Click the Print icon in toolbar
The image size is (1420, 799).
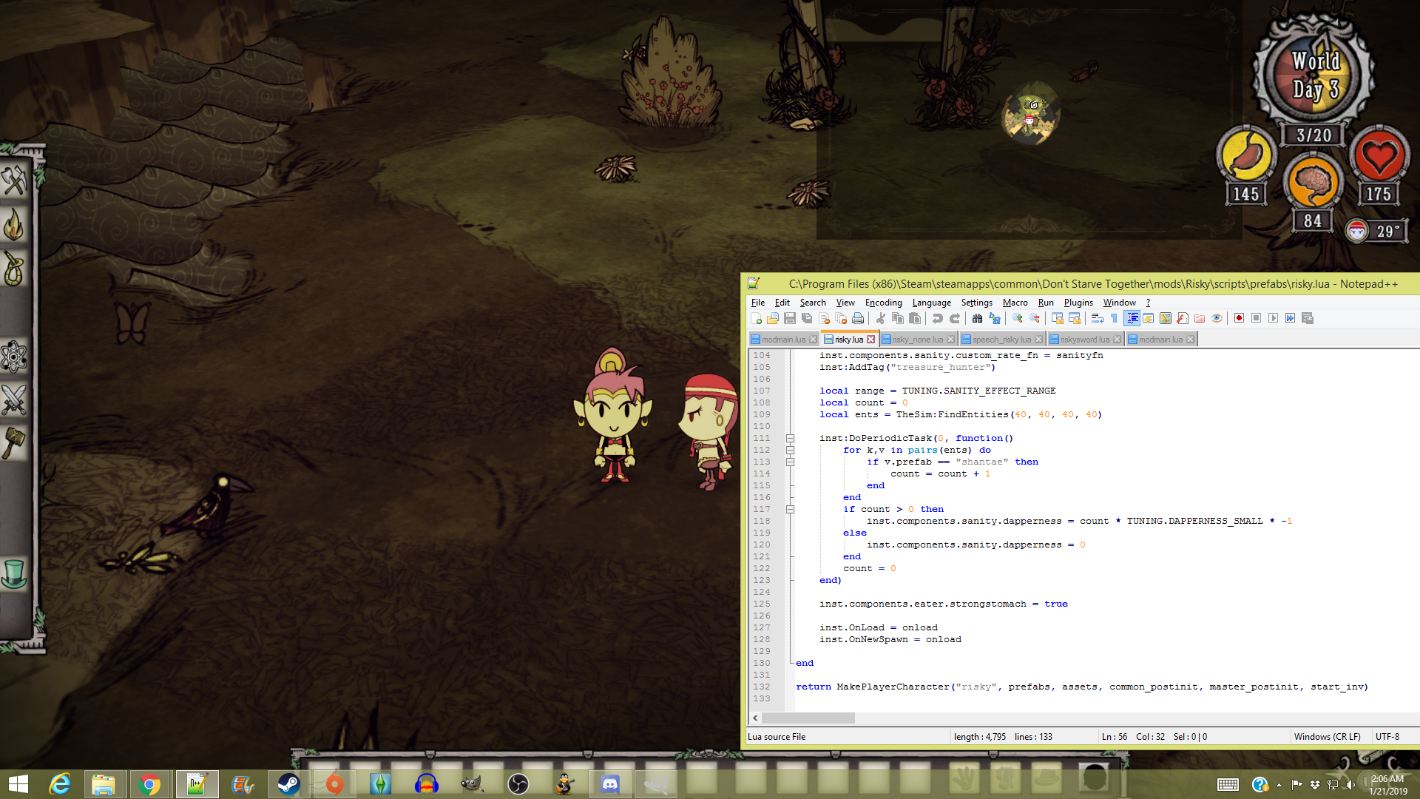pyautogui.click(x=858, y=318)
